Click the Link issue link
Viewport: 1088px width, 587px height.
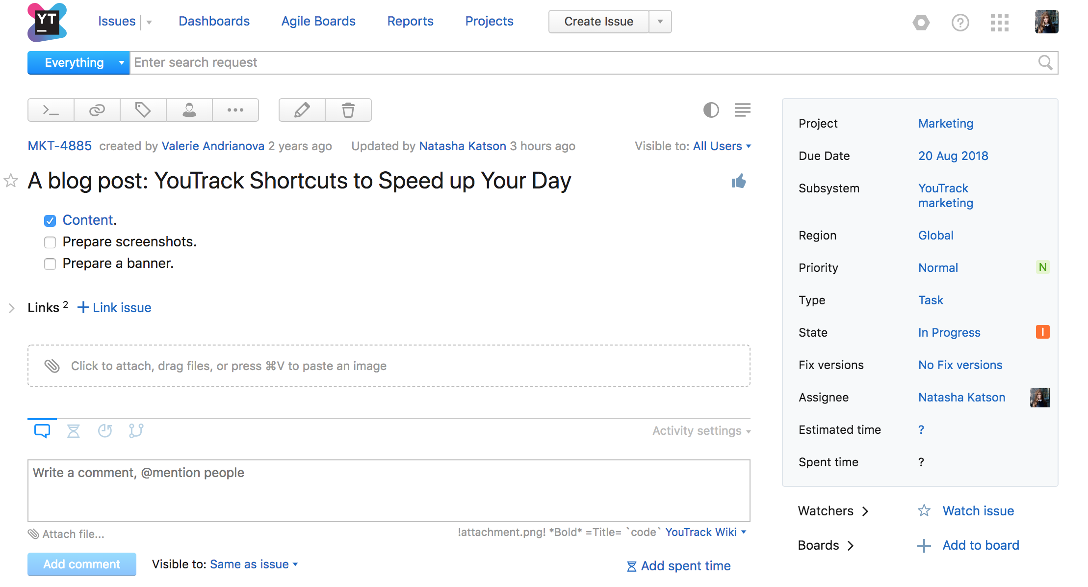point(114,308)
